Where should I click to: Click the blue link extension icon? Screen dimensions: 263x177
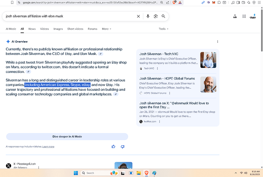click(203, 3)
